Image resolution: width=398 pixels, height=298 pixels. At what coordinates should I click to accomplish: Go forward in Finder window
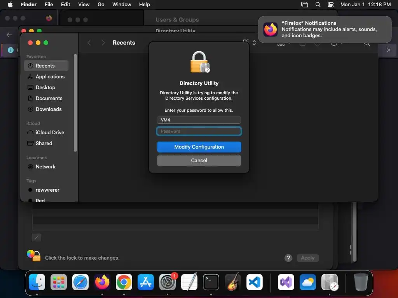[103, 43]
